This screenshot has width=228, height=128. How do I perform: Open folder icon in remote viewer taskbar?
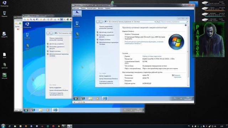(x=41, y=110)
